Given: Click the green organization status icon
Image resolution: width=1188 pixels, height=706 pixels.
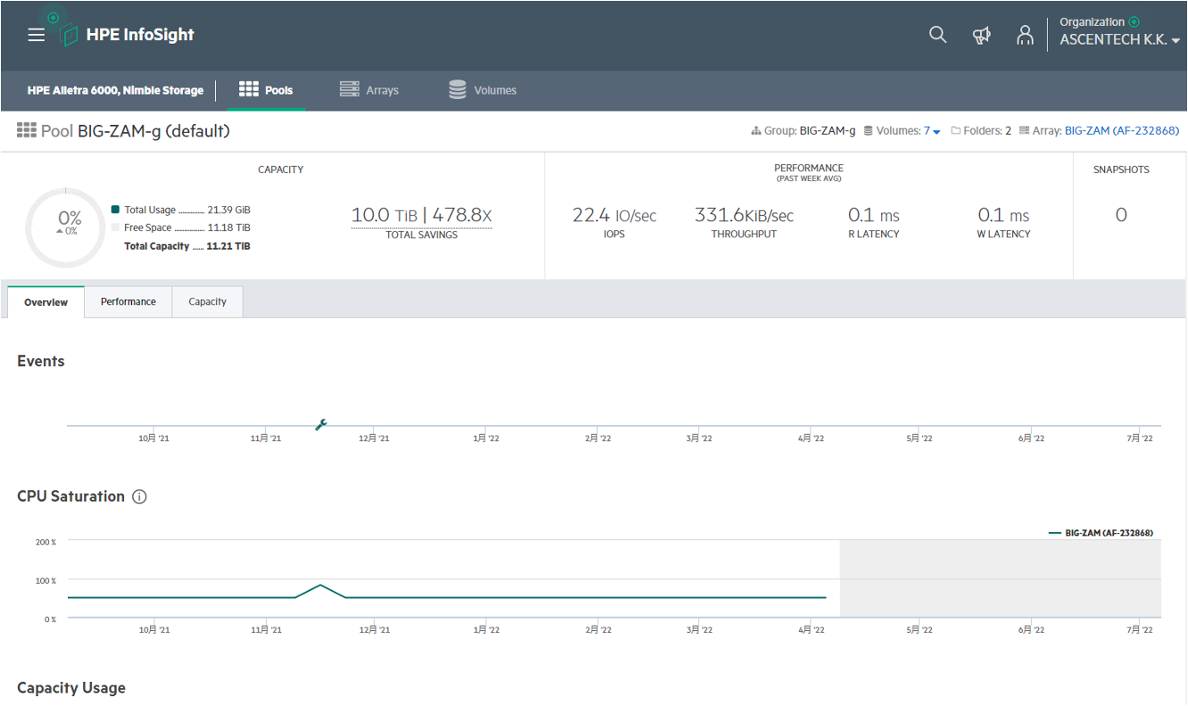Looking at the screenshot, I should click(x=1134, y=21).
